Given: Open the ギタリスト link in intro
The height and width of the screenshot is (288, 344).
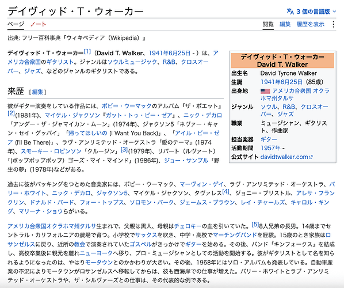Looking at the screenshot, I should point(60,62).
